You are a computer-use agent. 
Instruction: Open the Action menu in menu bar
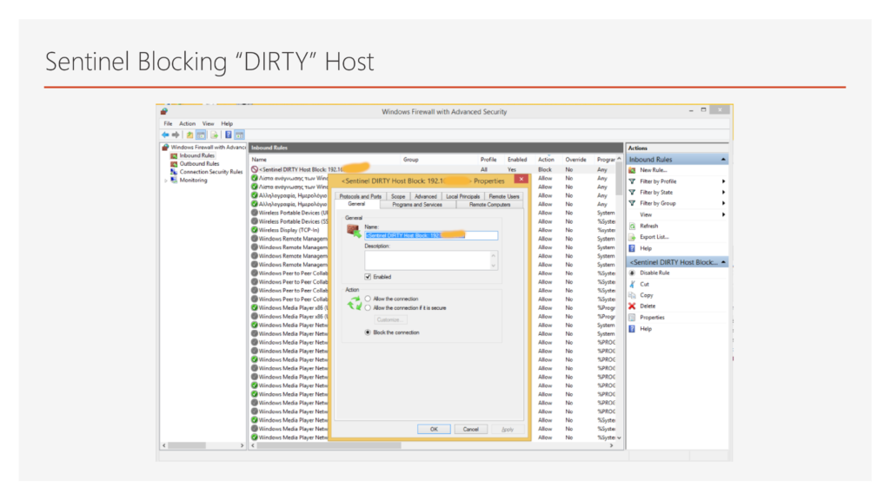(188, 124)
